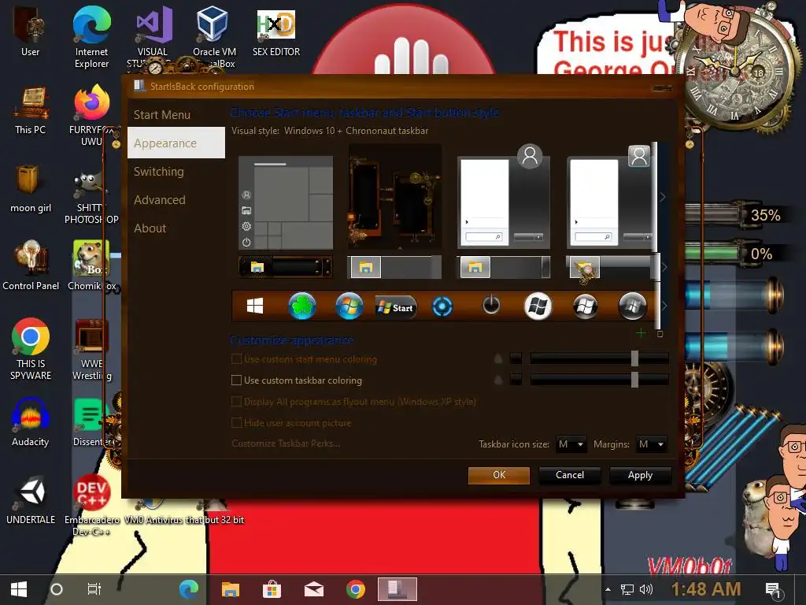Open the volume control in system tray
This screenshot has height=605, width=806.
645,589
